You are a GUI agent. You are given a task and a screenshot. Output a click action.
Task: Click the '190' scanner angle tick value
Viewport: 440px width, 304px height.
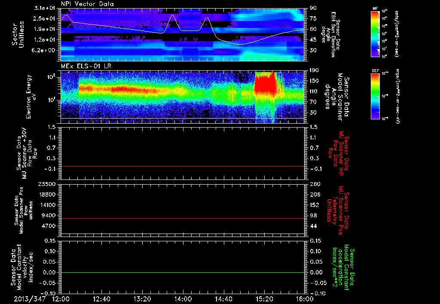pyautogui.click(x=315, y=70)
